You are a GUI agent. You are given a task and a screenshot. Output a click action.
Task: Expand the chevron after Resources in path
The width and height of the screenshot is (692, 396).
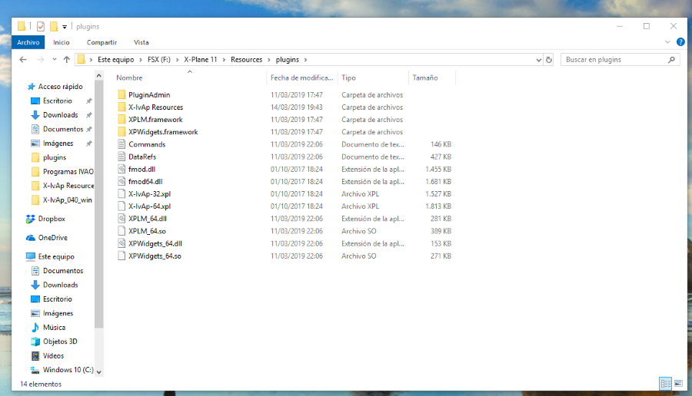269,59
